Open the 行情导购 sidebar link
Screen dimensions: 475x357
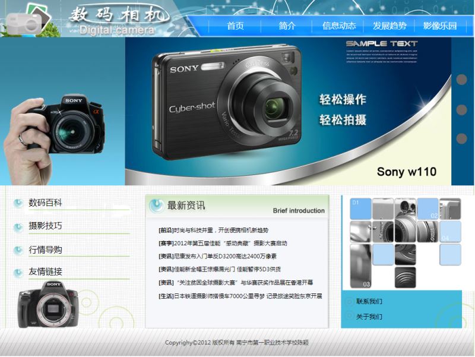coord(45,249)
